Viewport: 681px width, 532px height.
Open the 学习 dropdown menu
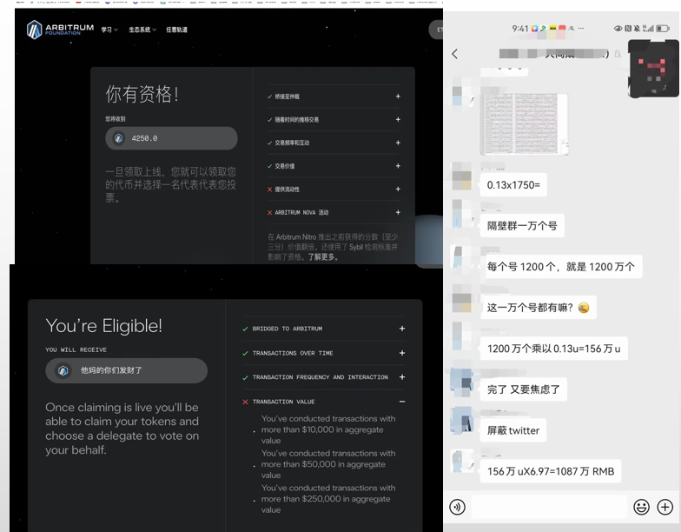tap(109, 30)
